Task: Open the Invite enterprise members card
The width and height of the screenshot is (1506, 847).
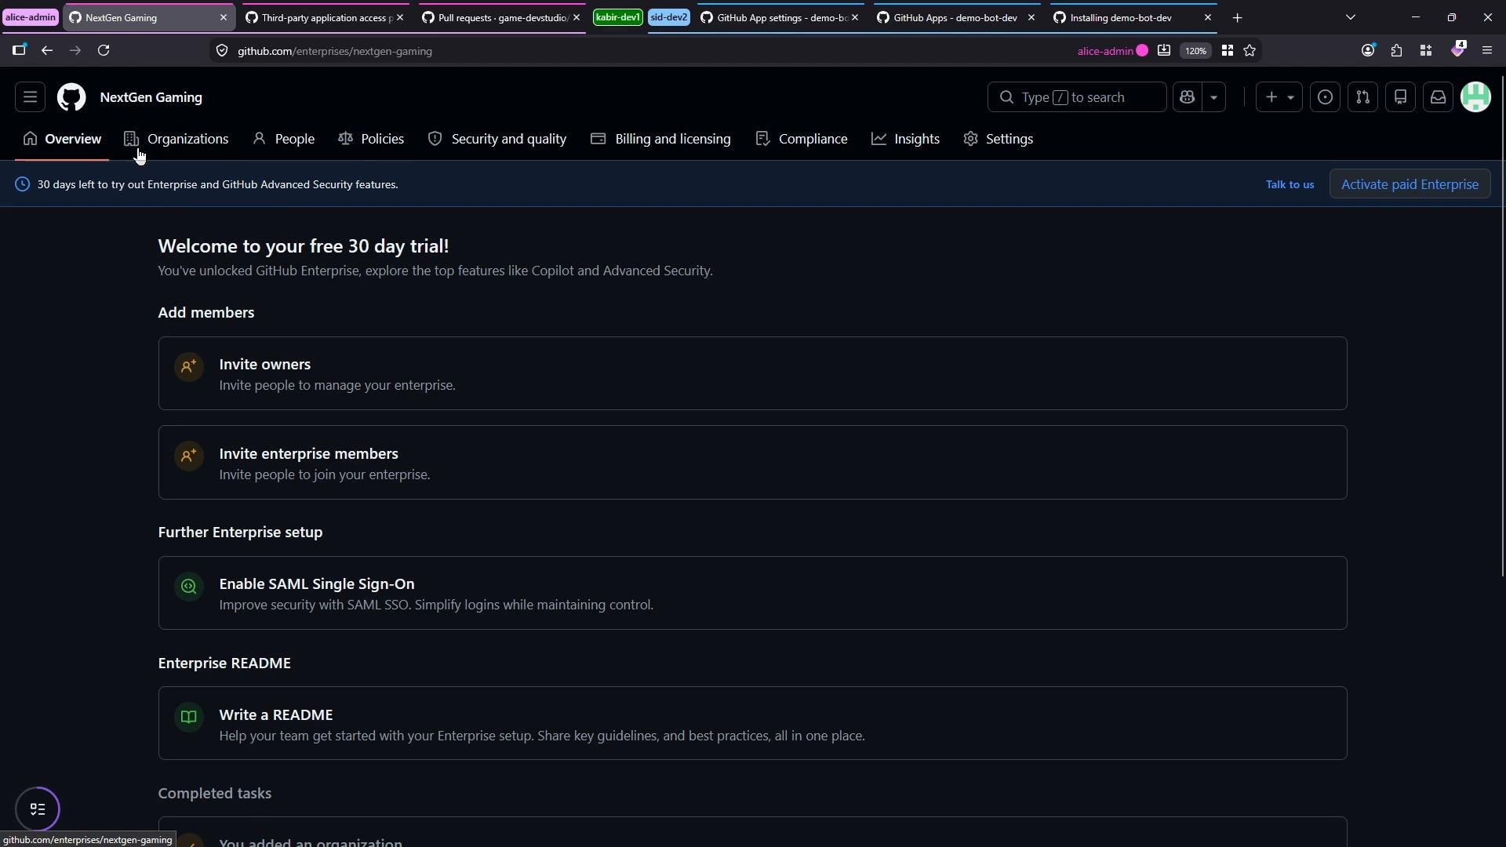Action: click(x=752, y=463)
